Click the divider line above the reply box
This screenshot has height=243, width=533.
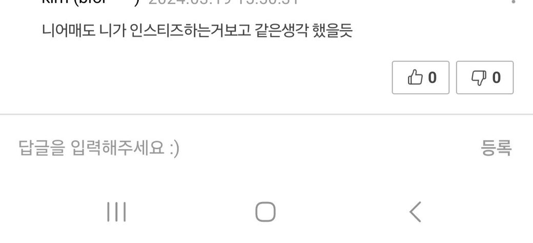coord(266,114)
